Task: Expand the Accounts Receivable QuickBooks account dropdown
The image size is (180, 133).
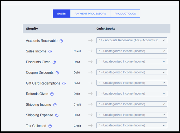Action: (132, 40)
